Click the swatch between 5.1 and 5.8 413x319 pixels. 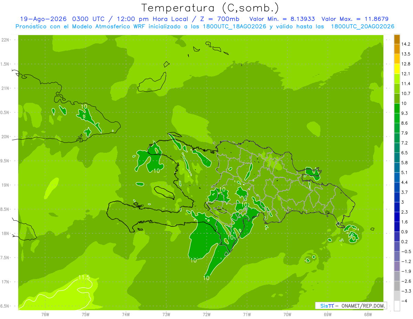(397, 168)
